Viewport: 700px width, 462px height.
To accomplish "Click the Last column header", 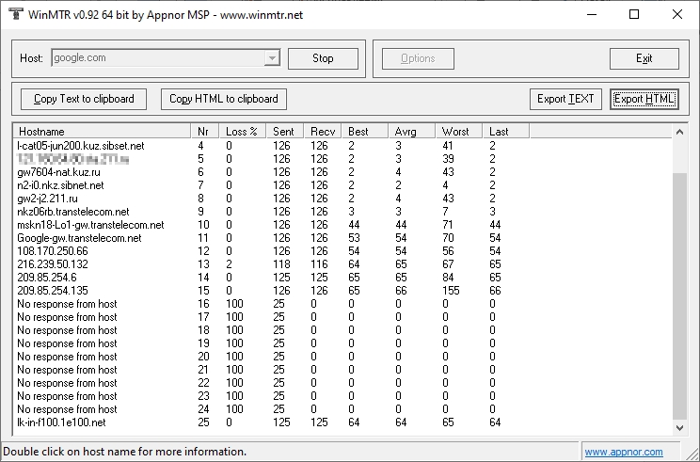I will 506,131.
